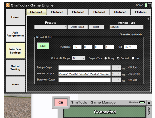Click the DEMO label in Game Engine title
The height and width of the screenshot is (118, 155).
139,5
